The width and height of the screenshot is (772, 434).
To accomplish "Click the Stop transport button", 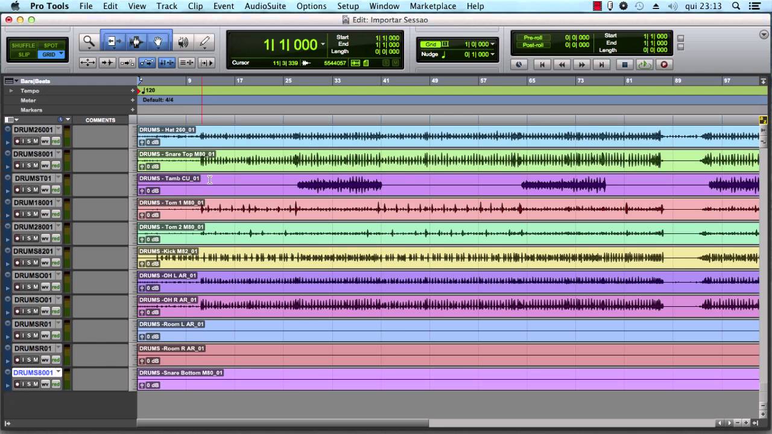I will click(x=625, y=64).
